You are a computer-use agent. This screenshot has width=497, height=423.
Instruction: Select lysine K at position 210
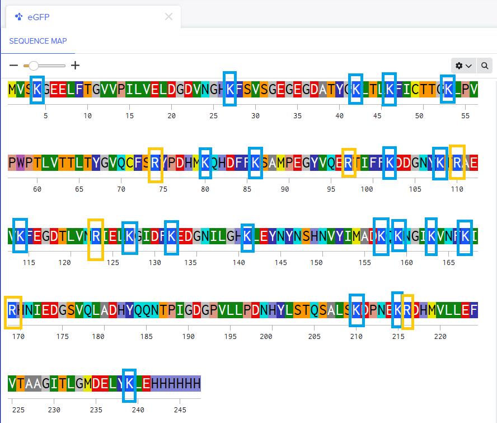click(x=357, y=310)
